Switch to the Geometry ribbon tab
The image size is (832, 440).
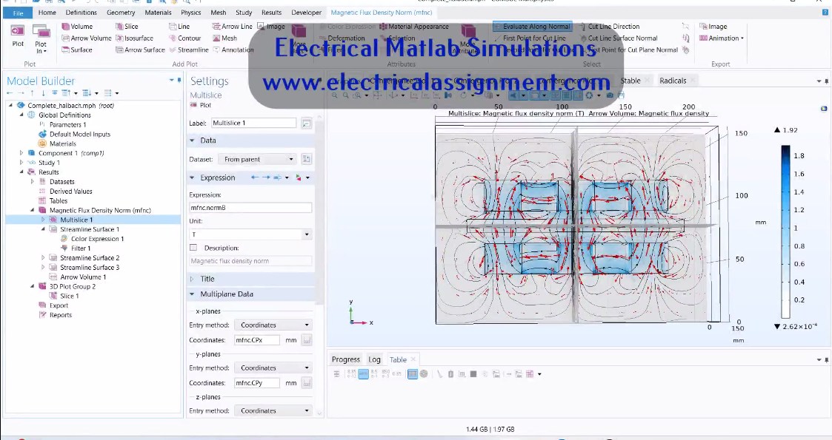coord(121,13)
